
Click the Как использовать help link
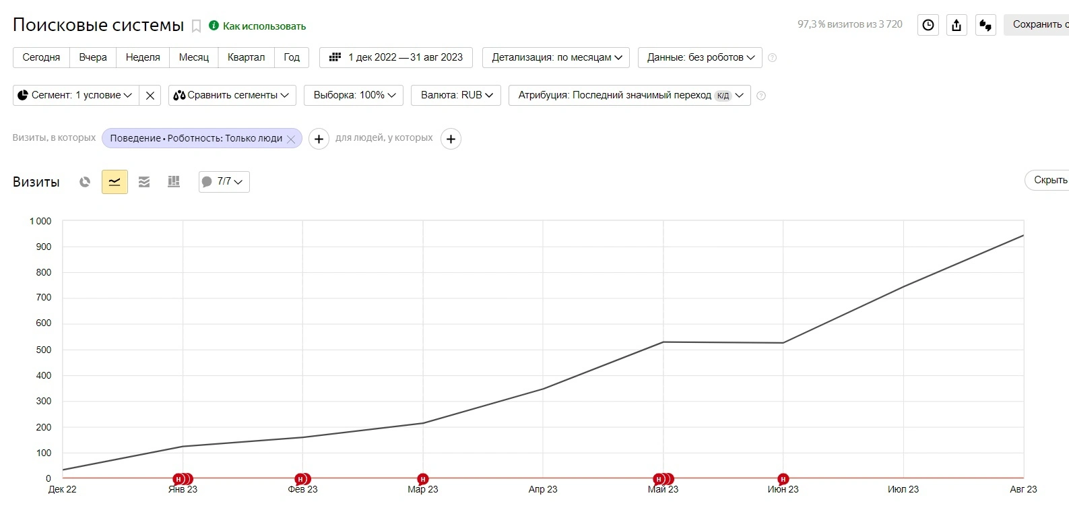264,26
